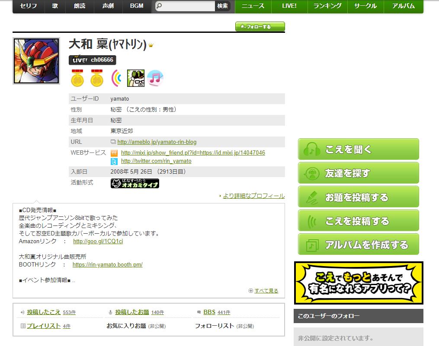Go to the LIVE! section
Image resolution: width=439 pixels, height=346 pixels.
click(x=289, y=6)
